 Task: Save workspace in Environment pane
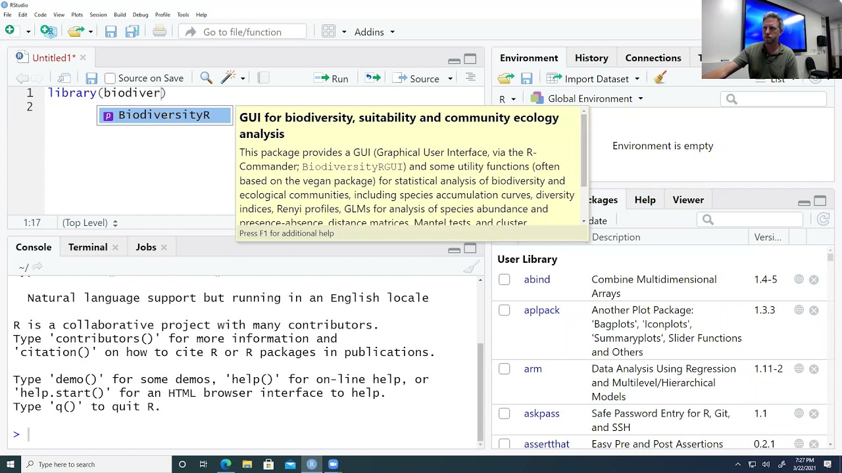tap(526, 79)
